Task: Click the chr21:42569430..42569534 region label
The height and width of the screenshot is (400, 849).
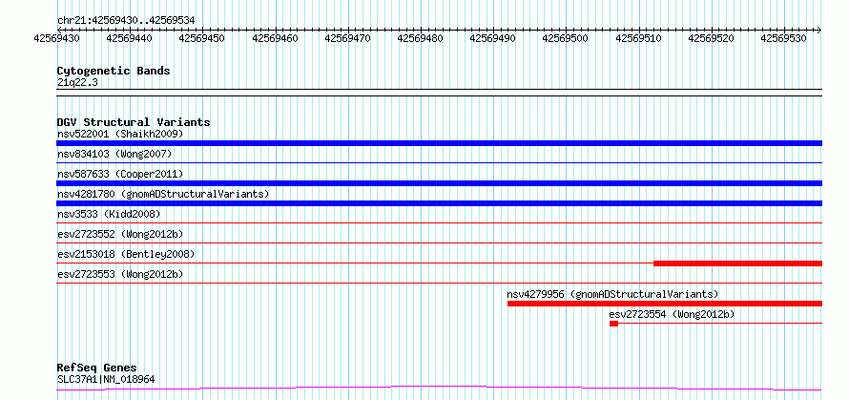Action: 126,20
